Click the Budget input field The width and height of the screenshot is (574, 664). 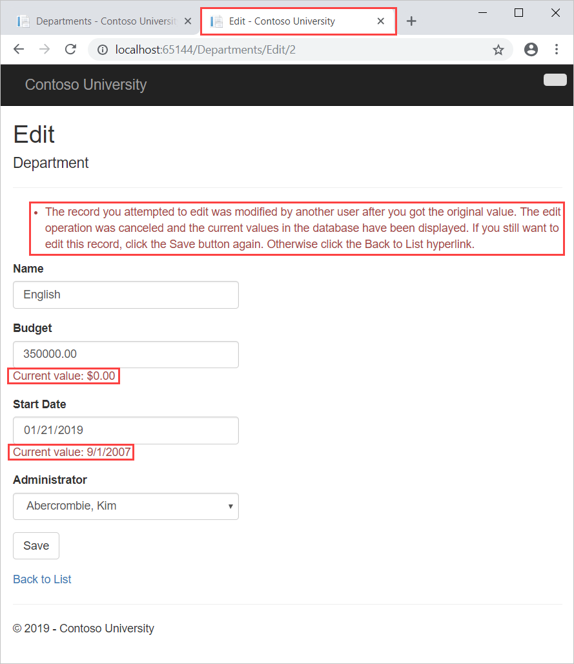[x=125, y=354]
